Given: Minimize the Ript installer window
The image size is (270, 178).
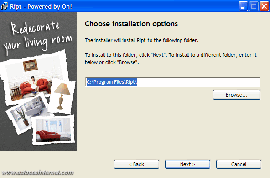Looking at the screenshot, I should pos(243,6).
